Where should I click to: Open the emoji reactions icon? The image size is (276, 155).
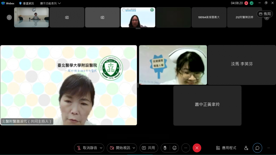tap(174, 148)
